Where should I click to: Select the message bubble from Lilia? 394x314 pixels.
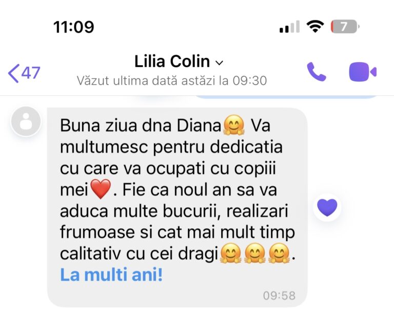click(177, 207)
